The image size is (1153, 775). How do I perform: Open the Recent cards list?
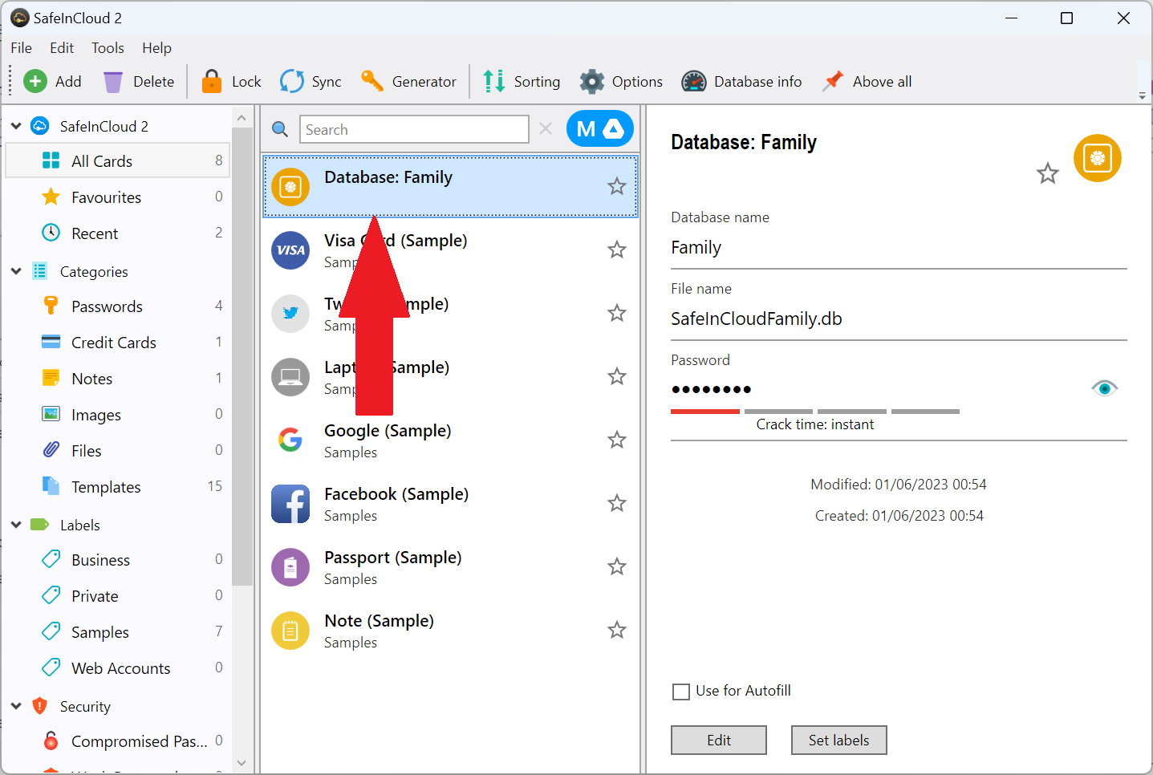tap(118, 233)
